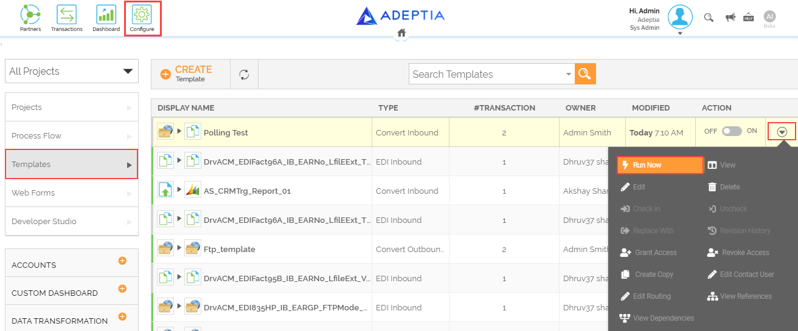Screen dimensions: 798x331
Task: Open the Partners icon in the header
Action: click(x=30, y=15)
